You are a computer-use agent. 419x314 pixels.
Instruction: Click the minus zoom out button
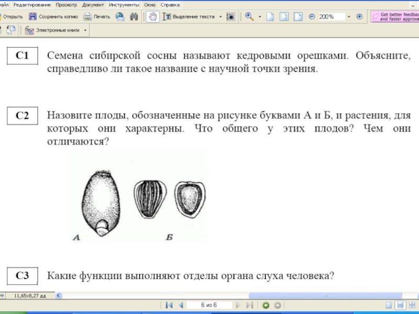coord(312,17)
